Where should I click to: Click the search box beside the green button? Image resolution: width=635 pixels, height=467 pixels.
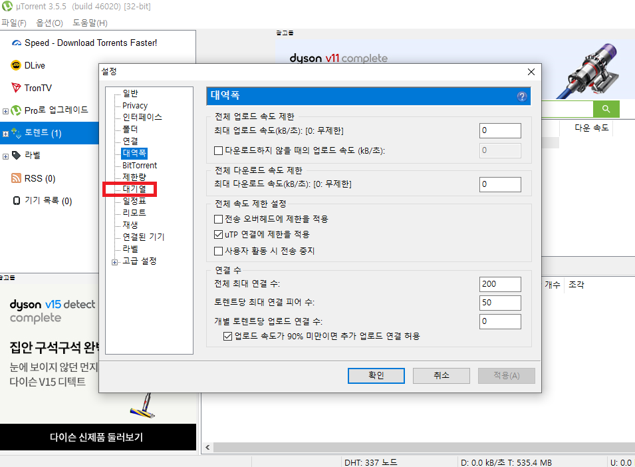click(x=567, y=109)
